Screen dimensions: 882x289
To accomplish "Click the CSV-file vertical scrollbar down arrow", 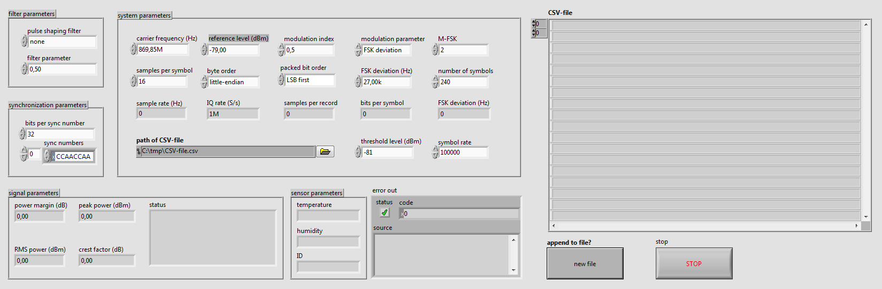I will pyautogui.click(x=866, y=217).
